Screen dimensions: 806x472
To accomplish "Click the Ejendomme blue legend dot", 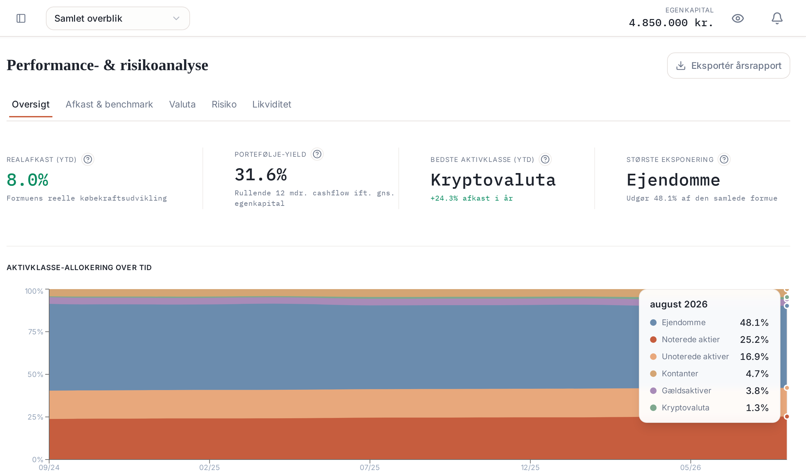I will pos(653,323).
